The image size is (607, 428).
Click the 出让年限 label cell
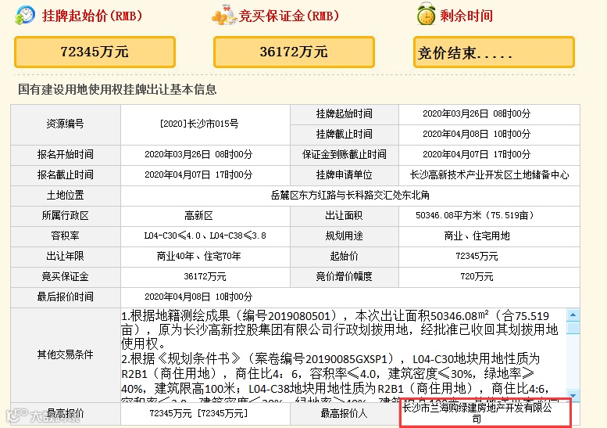[x=66, y=257]
